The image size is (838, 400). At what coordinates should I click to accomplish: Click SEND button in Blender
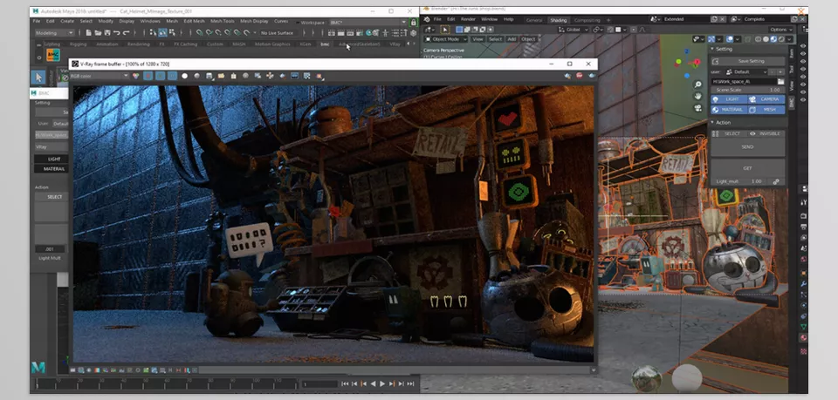(748, 147)
